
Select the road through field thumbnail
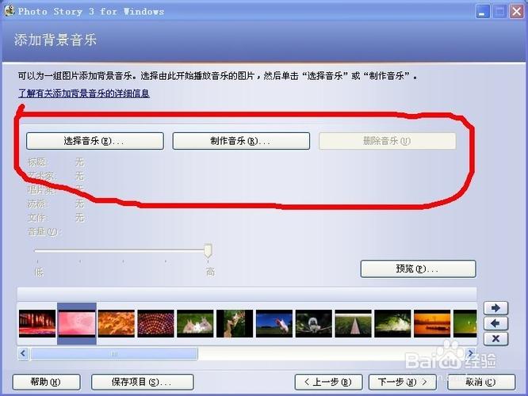354,323
